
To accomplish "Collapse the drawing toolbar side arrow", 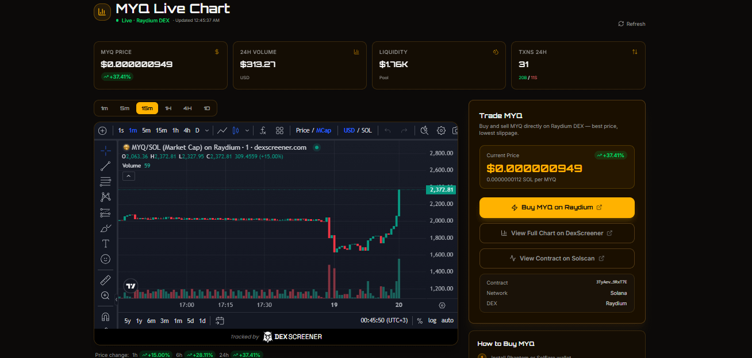I will (116, 299).
